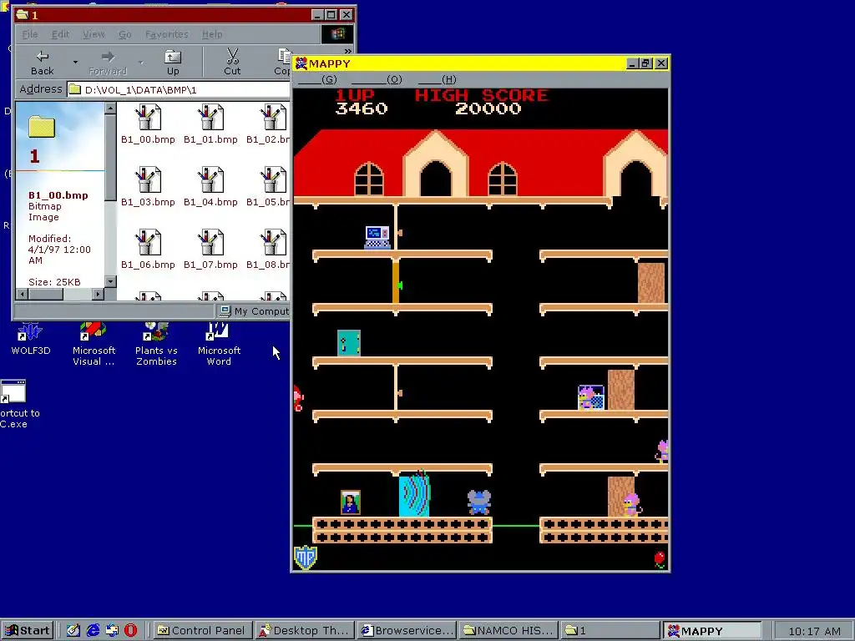
Task: Expand the toolbar overflow chevron
Action: (348, 51)
